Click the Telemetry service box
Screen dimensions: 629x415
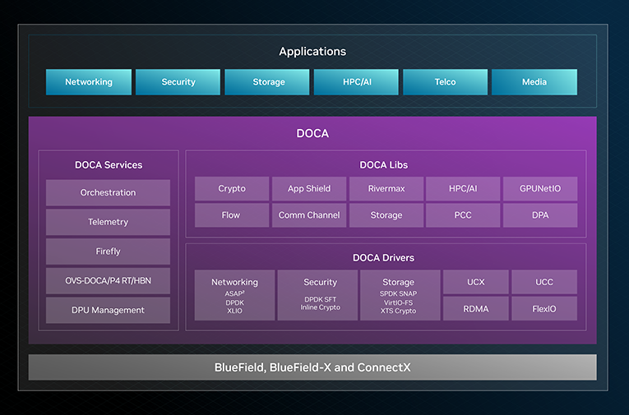click(x=108, y=222)
